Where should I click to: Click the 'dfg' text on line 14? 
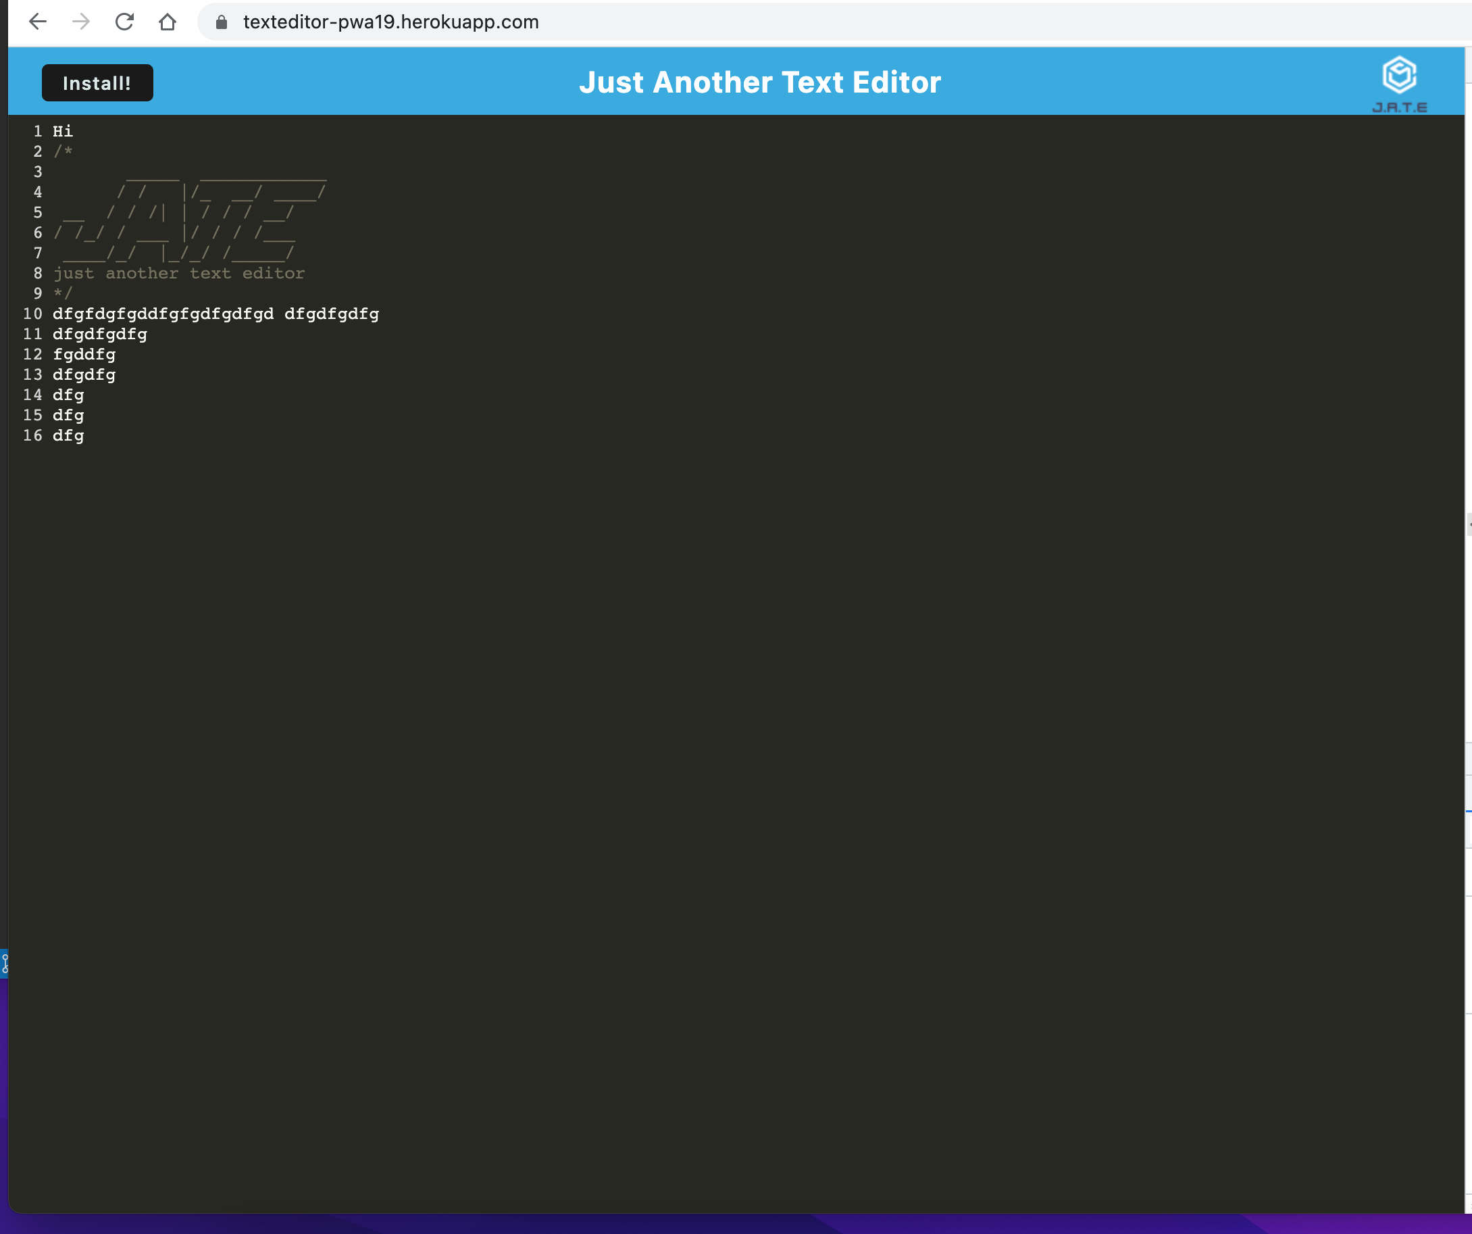point(68,395)
